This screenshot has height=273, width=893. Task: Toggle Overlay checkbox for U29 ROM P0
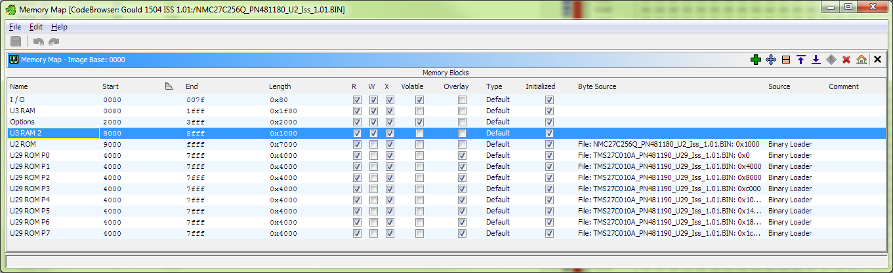click(463, 155)
